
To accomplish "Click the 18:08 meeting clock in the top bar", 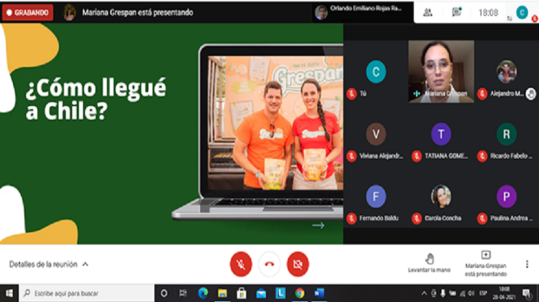I will (488, 13).
